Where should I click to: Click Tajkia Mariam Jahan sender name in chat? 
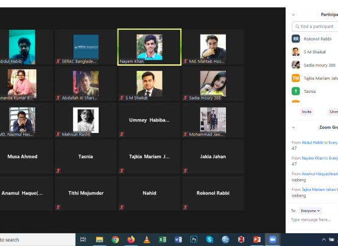pos(319,190)
